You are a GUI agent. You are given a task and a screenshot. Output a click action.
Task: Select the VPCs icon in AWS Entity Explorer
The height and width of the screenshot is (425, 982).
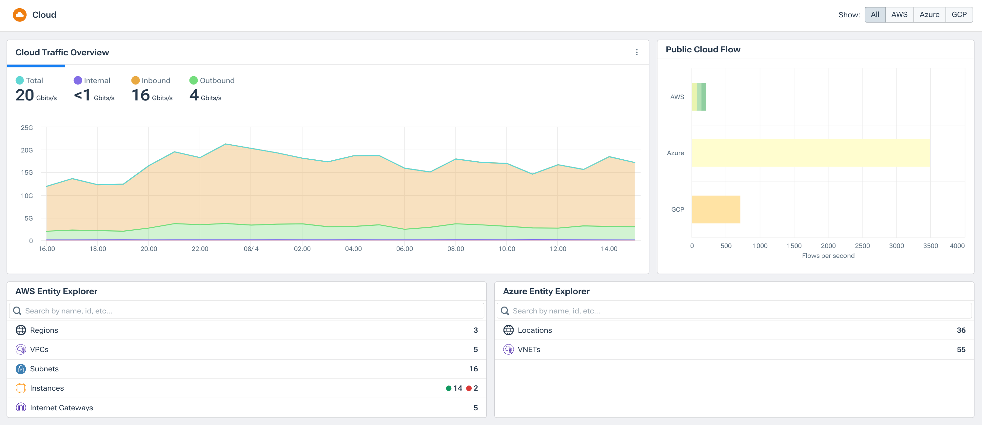point(21,349)
